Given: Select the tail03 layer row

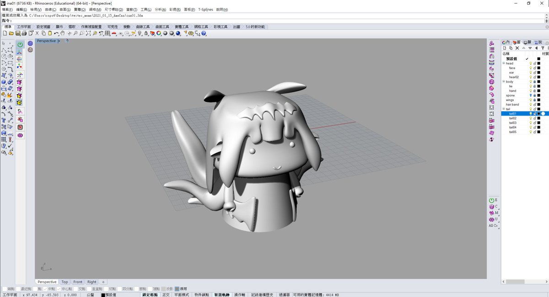Looking at the screenshot, I should (x=525, y=123).
